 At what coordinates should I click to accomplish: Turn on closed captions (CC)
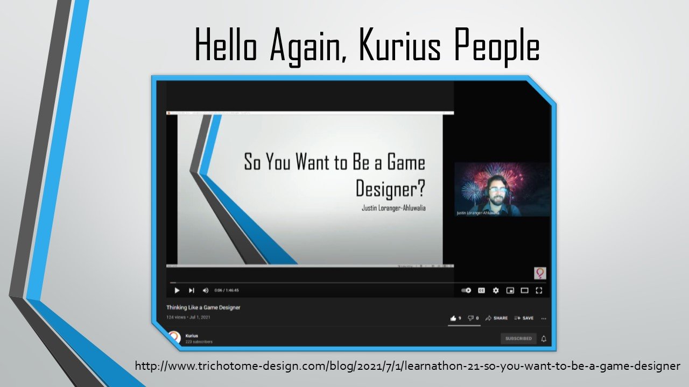click(481, 290)
